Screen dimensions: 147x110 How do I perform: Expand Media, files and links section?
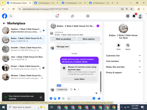click(x=123, y=67)
